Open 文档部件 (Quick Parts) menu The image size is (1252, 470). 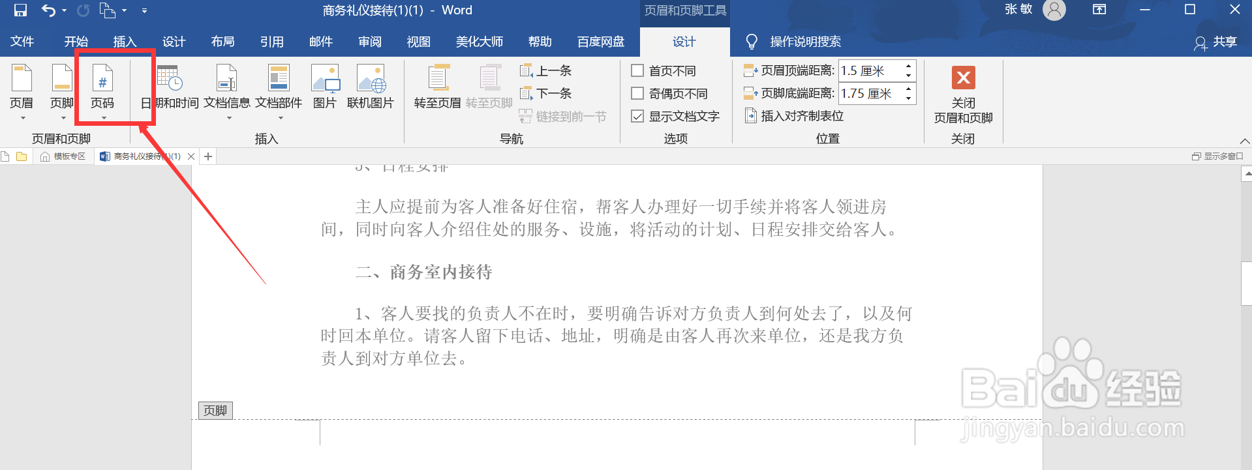279,92
